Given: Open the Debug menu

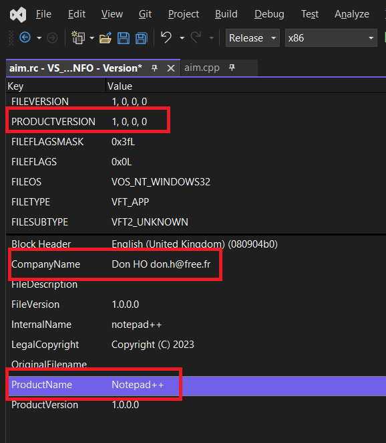Looking at the screenshot, I should 269,14.
